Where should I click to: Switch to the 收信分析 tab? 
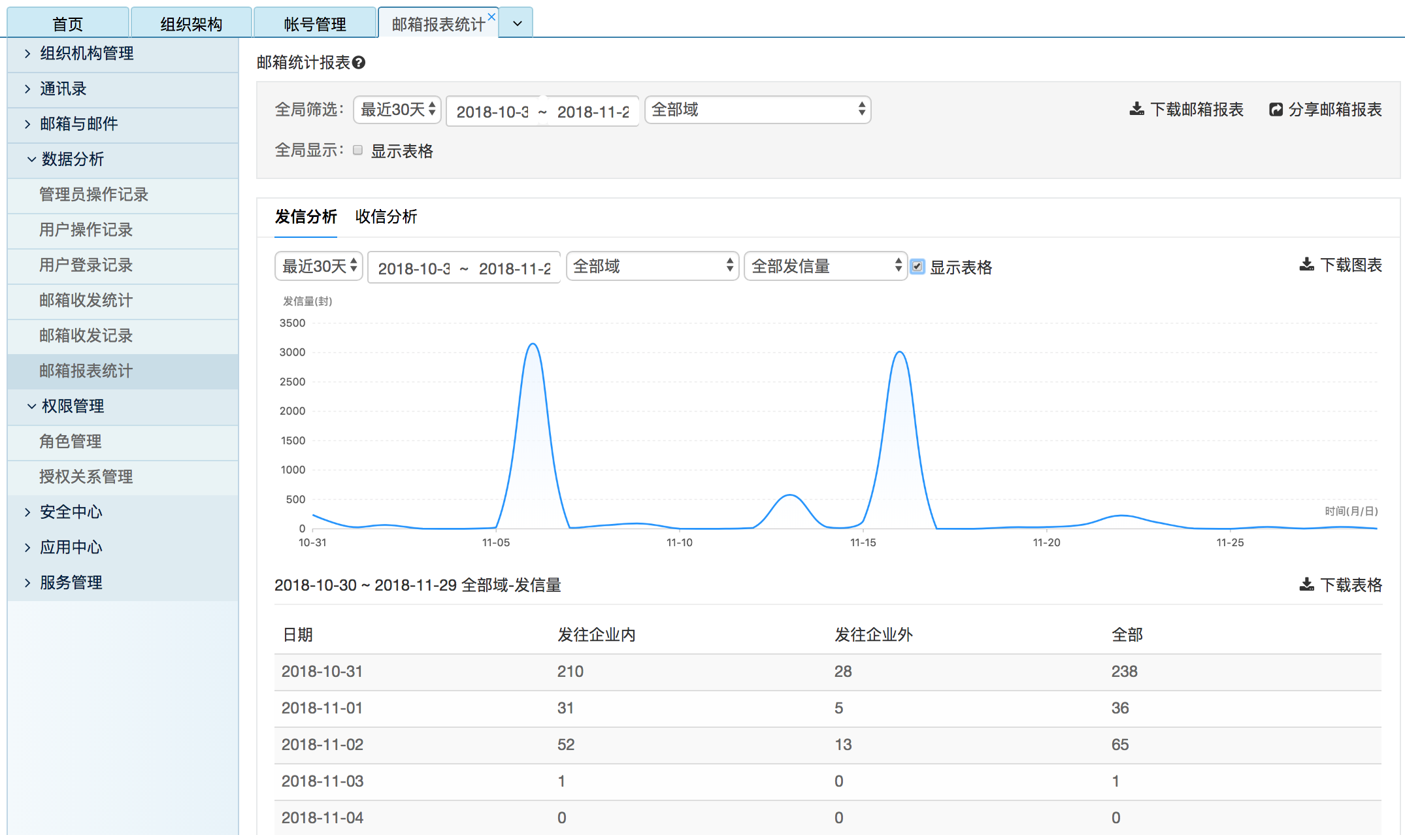coord(386,217)
